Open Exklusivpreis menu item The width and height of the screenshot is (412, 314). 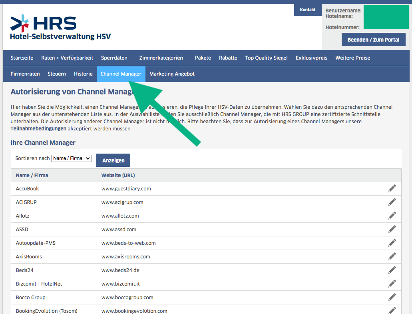(x=311, y=58)
